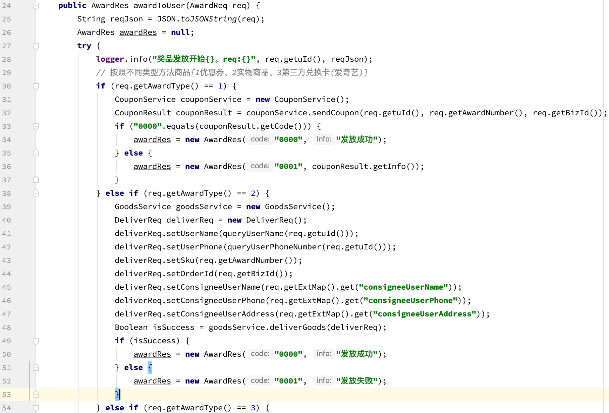Click the "发放失败" string on line 52
609x413 pixels.
point(357,381)
